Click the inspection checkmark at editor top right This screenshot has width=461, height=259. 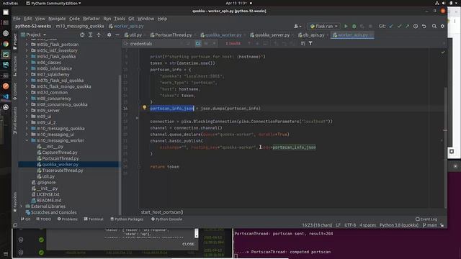coord(443,52)
